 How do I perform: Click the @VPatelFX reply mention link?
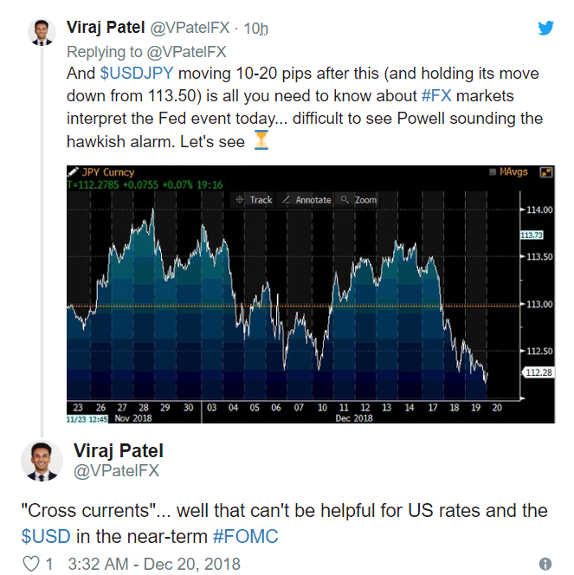184,51
